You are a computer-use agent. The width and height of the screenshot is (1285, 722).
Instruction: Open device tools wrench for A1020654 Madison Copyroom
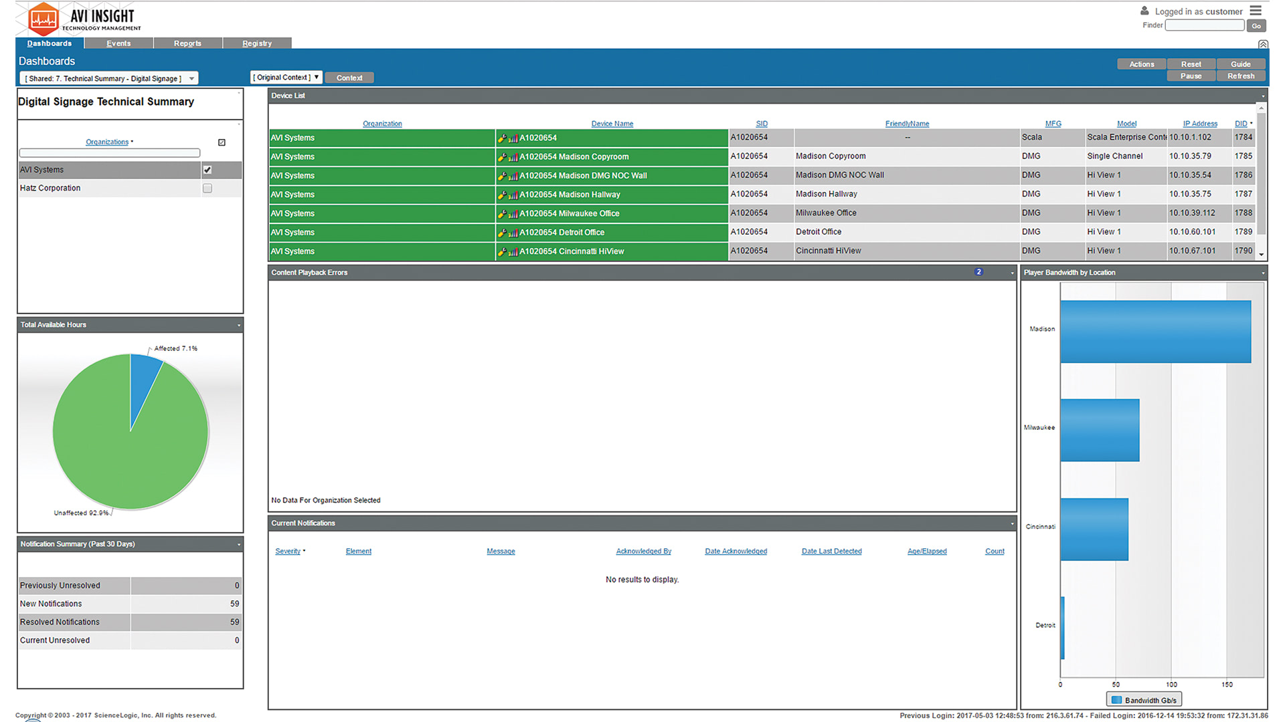coord(502,157)
